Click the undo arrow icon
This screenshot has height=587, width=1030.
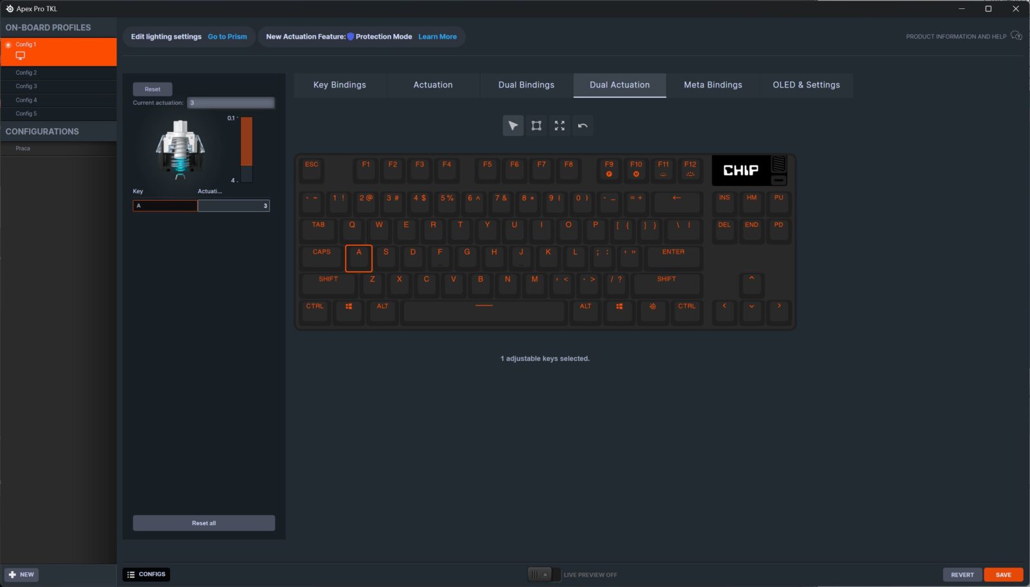pos(583,126)
